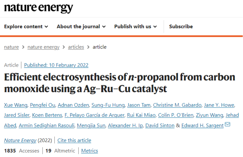This screenshot has height=157, width=243.
Task: Click the Published: 10 February 2022 link
Action: pos(56,65)
